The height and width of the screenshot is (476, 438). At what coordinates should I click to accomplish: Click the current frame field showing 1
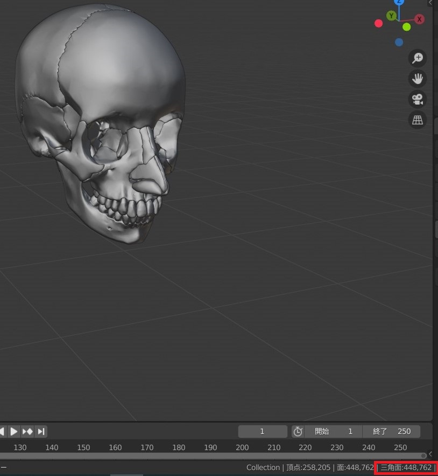point(263,431)
